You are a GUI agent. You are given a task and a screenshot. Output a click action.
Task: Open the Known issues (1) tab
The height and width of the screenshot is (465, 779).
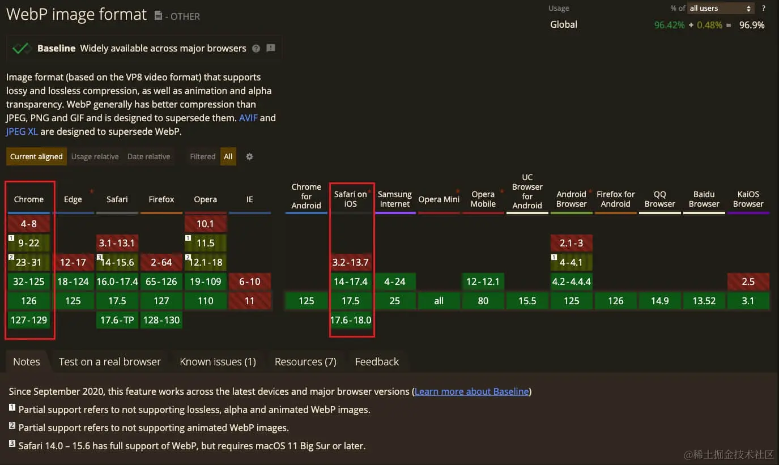point(218,362)
